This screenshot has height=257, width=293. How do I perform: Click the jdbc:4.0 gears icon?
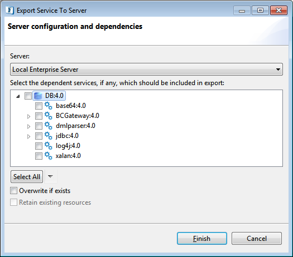click(x=49, y=136)
